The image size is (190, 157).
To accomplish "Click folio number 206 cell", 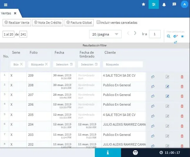I will (31, 104).
